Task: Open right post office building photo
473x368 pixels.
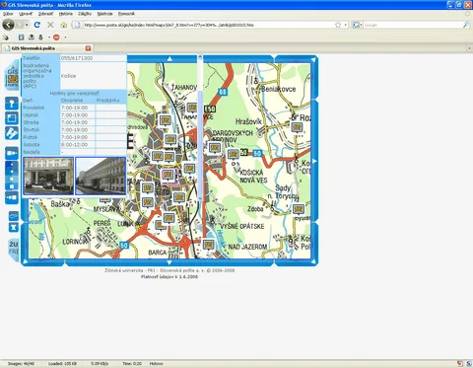Action: click(101, 176)
